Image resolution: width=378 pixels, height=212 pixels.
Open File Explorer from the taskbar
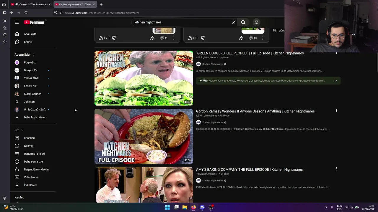pos(185,207)
